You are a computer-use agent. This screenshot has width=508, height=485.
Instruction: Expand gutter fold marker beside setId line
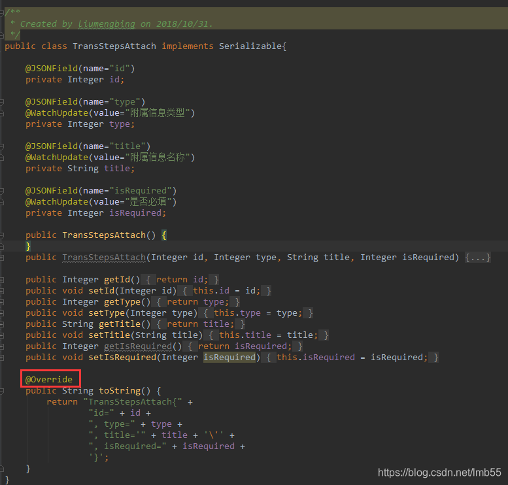point(1,291)
